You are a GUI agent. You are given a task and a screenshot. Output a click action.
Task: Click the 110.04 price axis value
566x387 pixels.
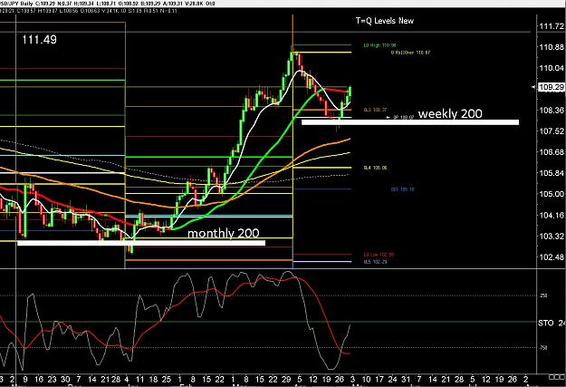[x=552, y=68]
